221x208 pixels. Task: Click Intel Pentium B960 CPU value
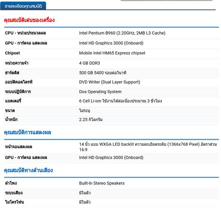point(122,33)
